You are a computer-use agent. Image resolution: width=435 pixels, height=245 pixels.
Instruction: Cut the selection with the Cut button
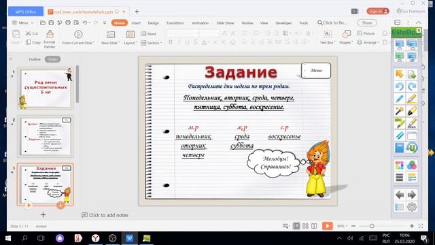click(x=32, y=33)
